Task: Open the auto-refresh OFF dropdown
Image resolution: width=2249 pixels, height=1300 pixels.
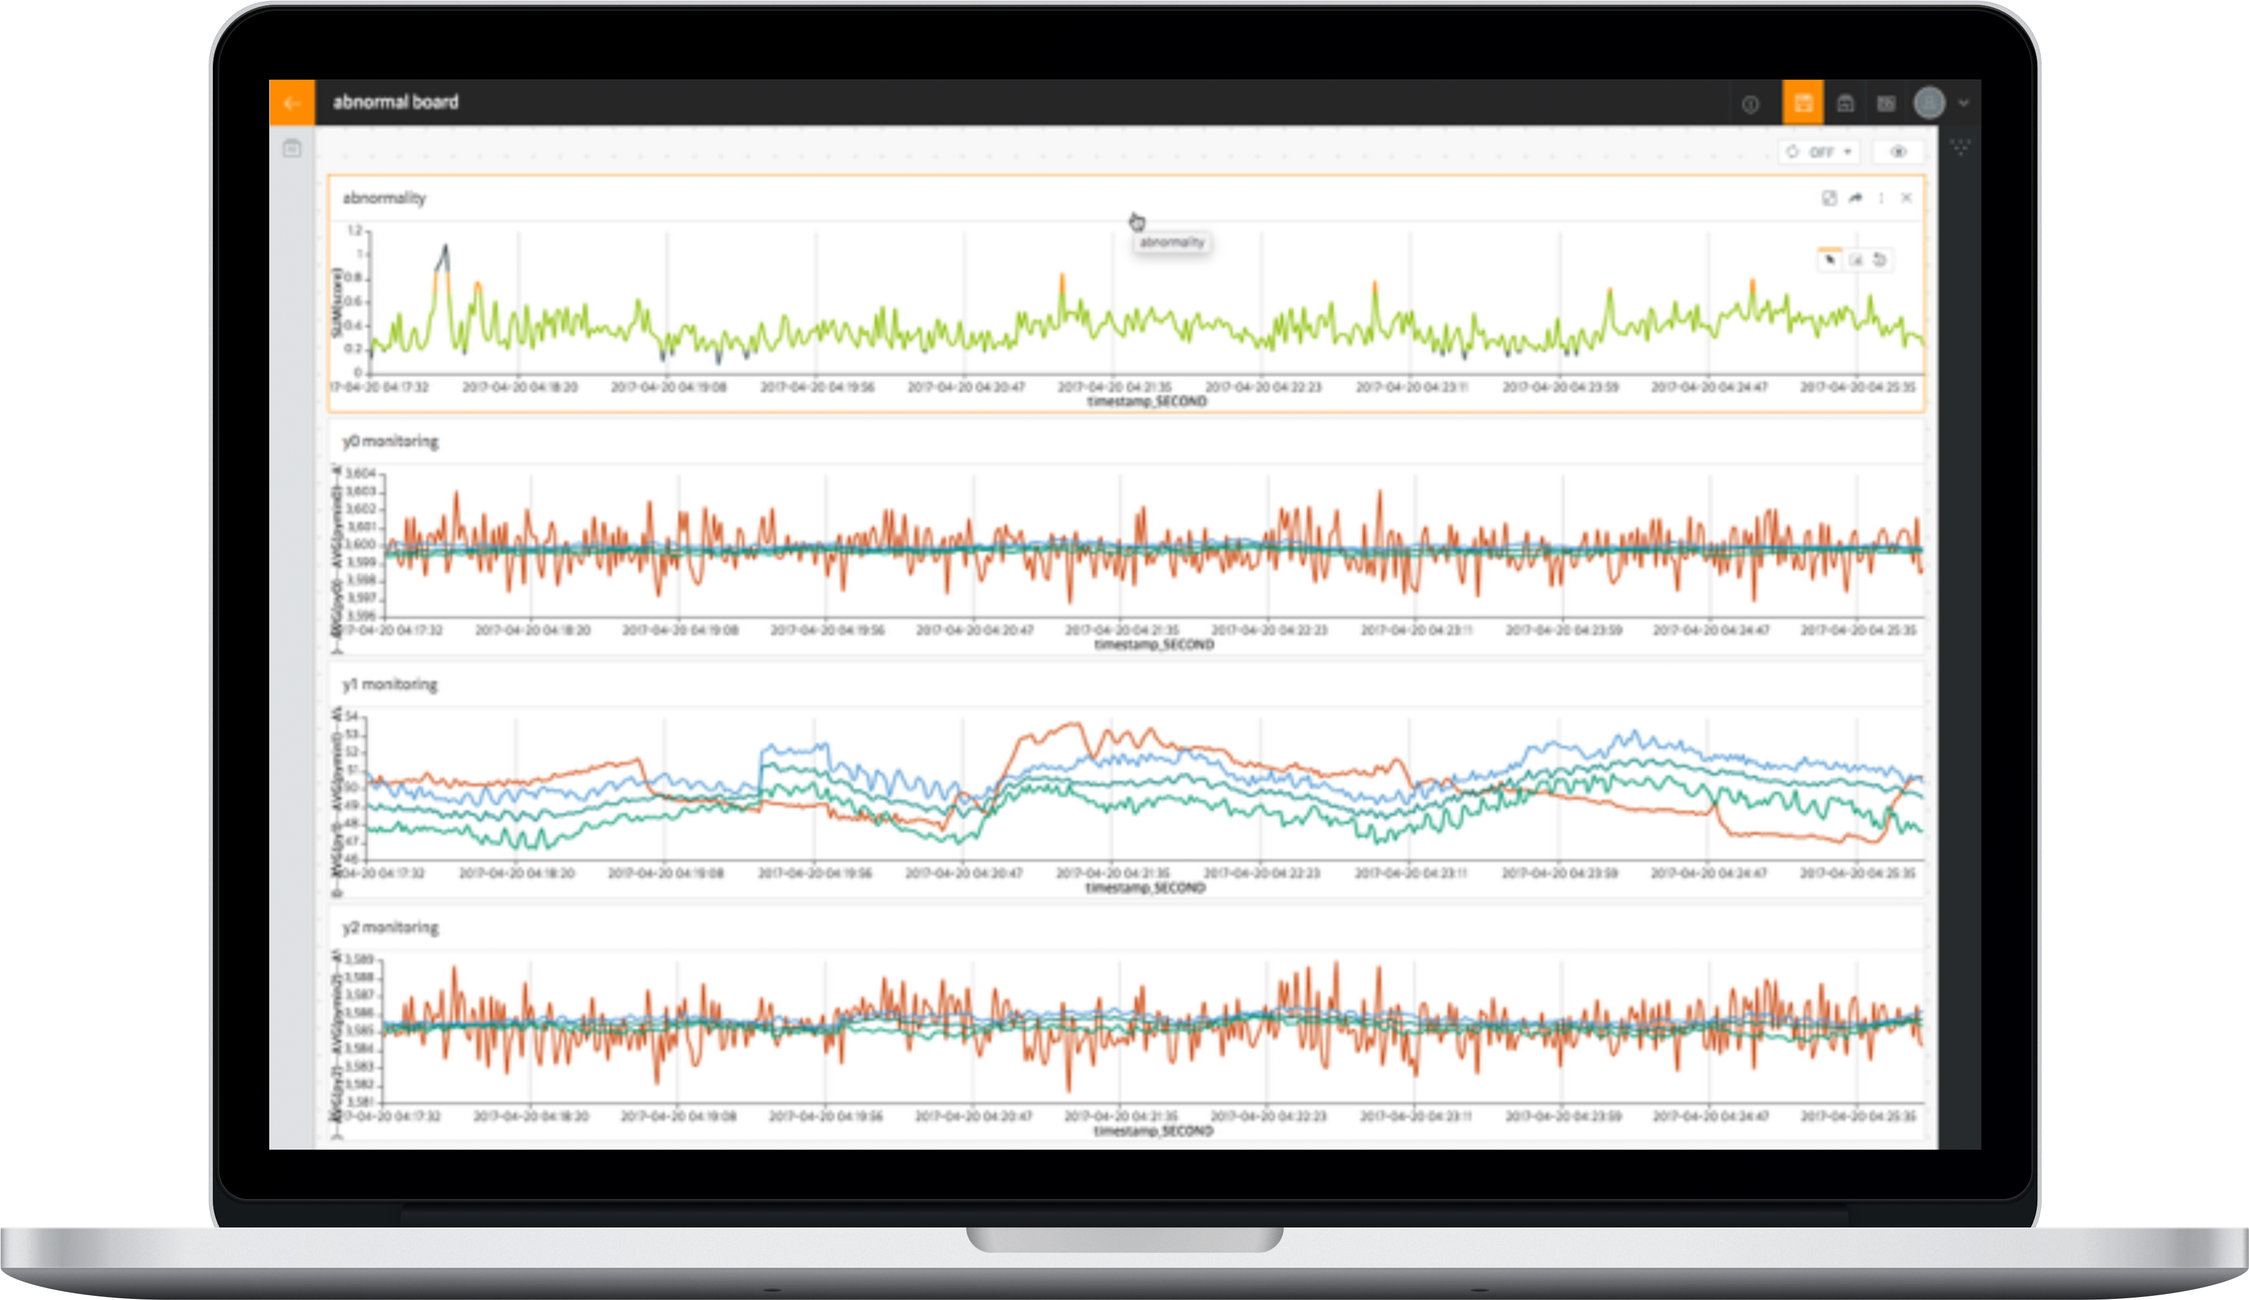Action: pyautogui.click(x=1820, y=153)
